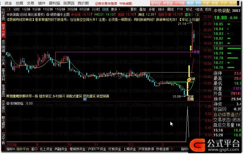
Task: Open the 复权 adjustment option
Action: 133,9
